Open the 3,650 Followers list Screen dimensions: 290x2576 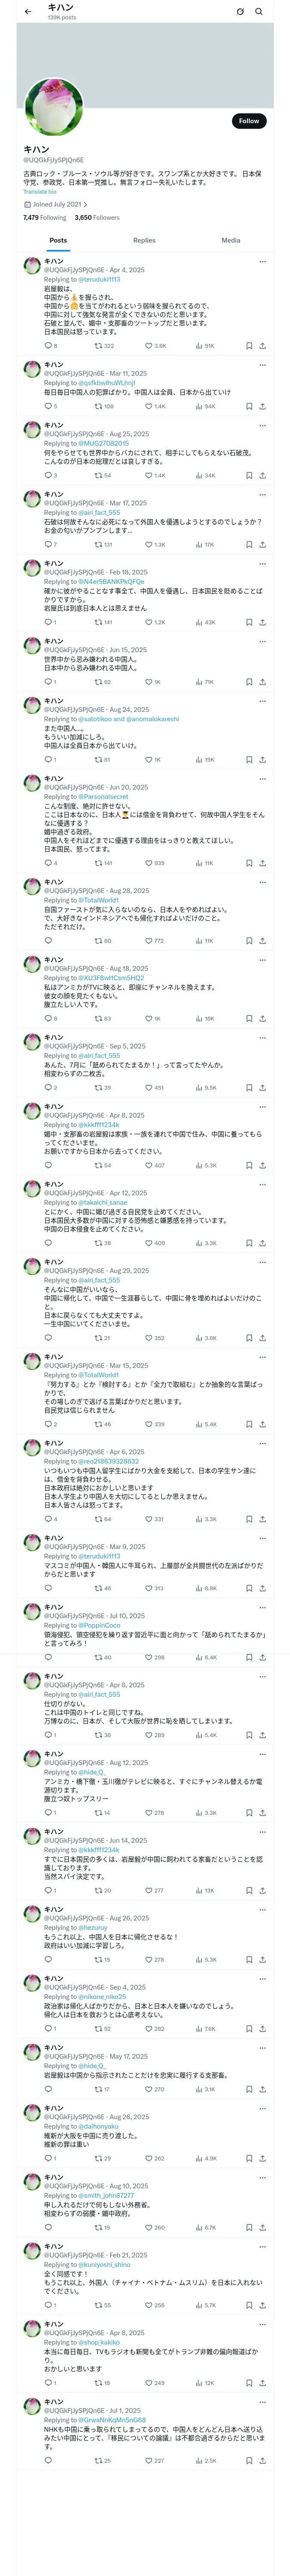pos(97,217)
